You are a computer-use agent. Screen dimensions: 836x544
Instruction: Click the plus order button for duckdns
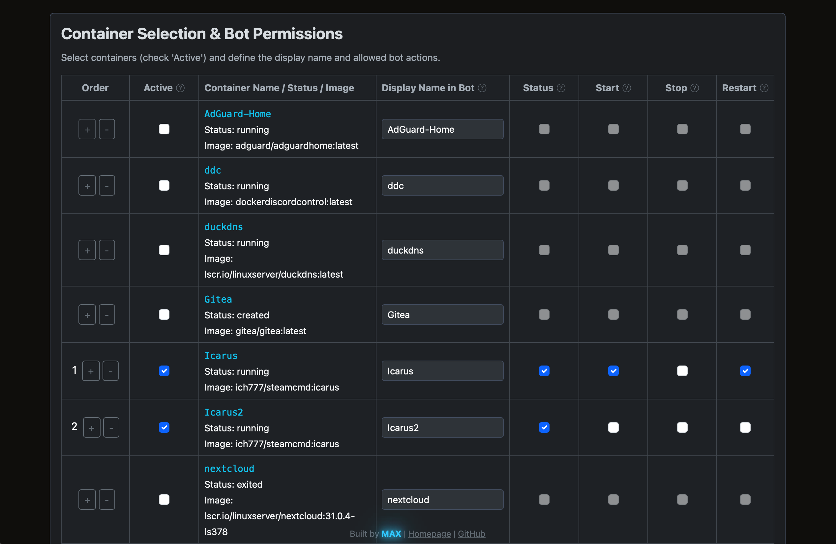coord(87,250)
